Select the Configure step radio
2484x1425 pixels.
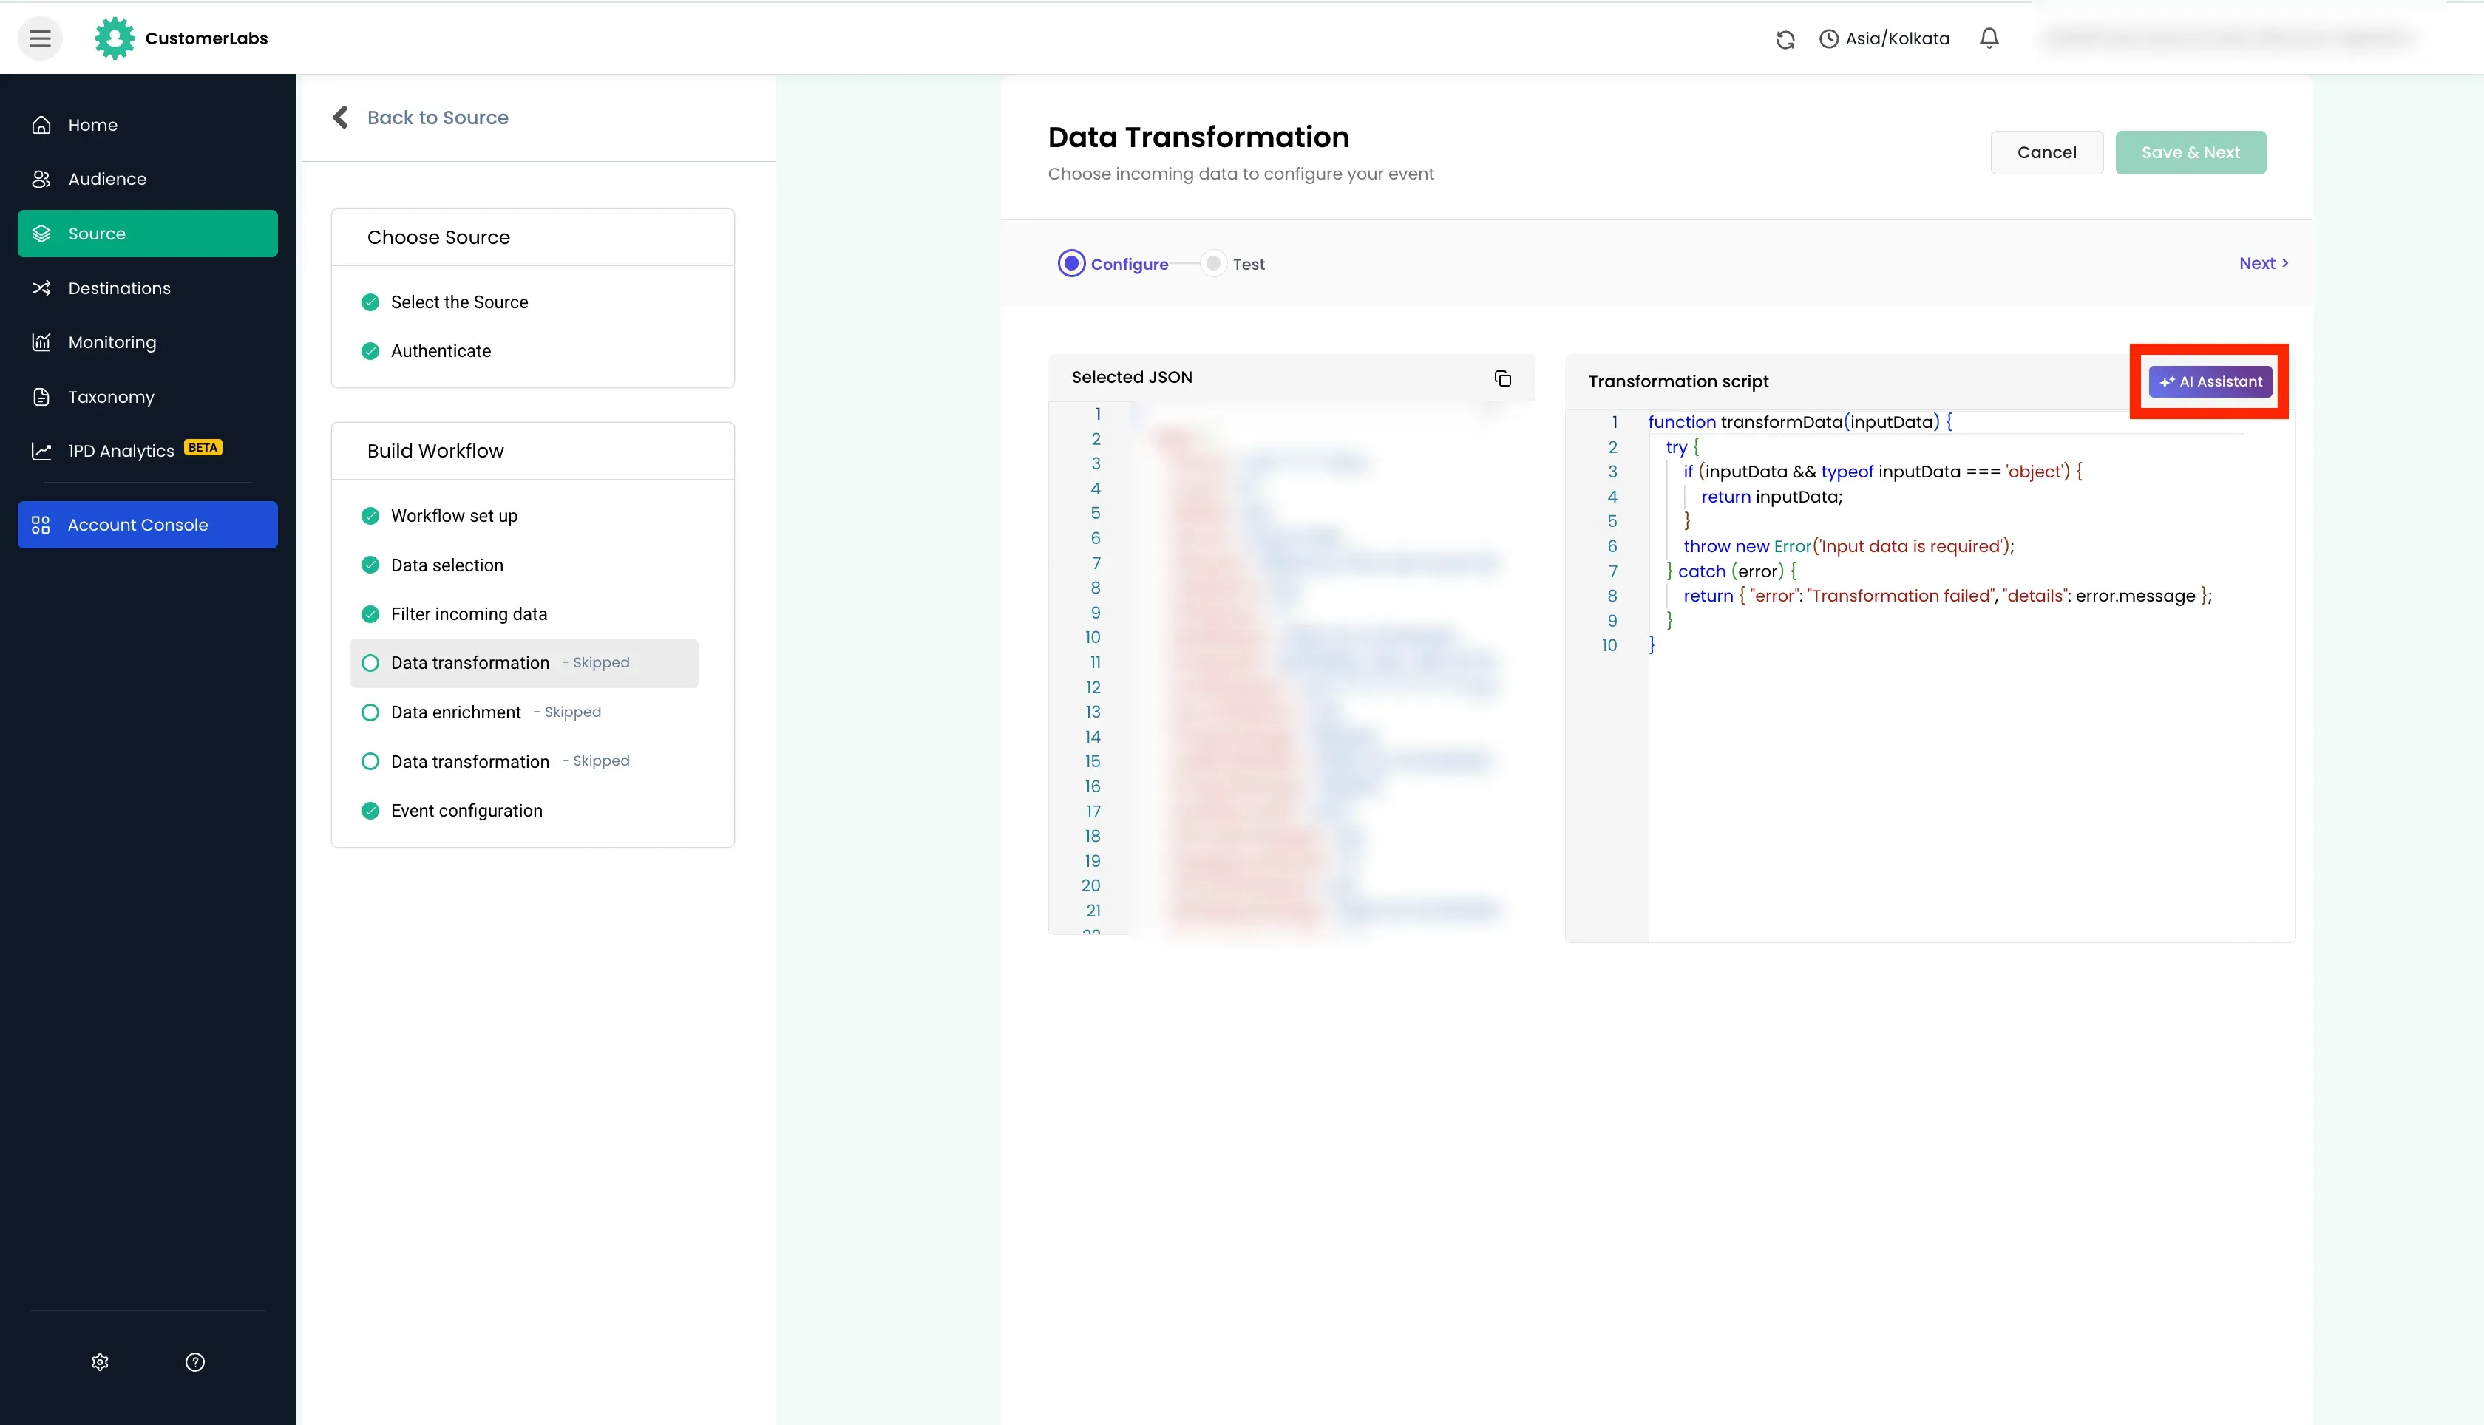1072,263
